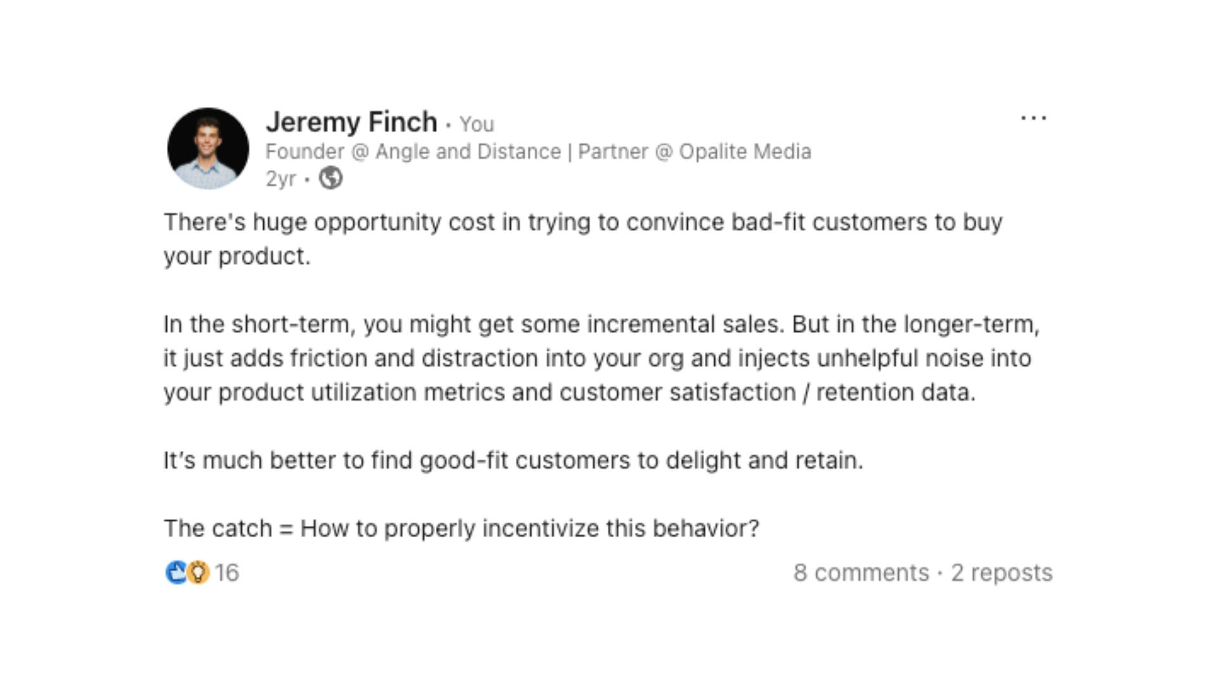
Task: Click the blue like reaction icon
Action: coord(176,572)
